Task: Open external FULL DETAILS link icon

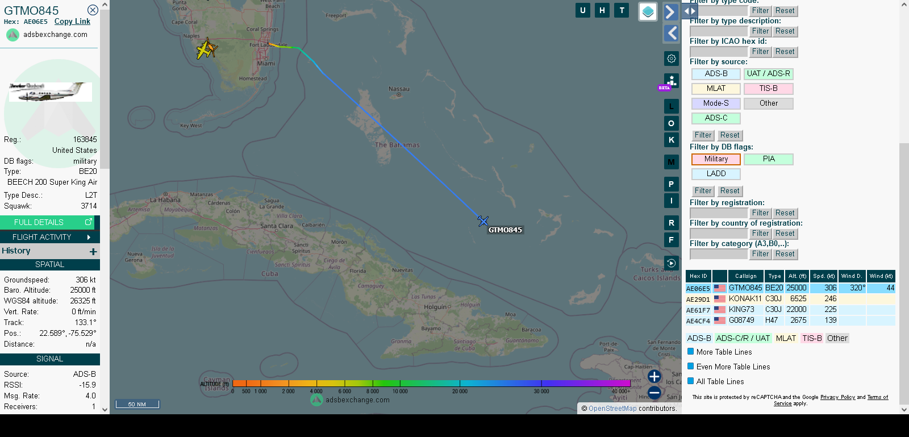Action: [89, 222]
